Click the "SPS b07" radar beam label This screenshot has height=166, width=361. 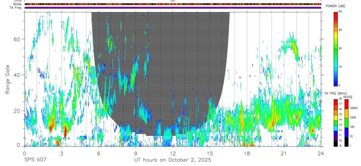pyautogui.click(x=35, y=160)
